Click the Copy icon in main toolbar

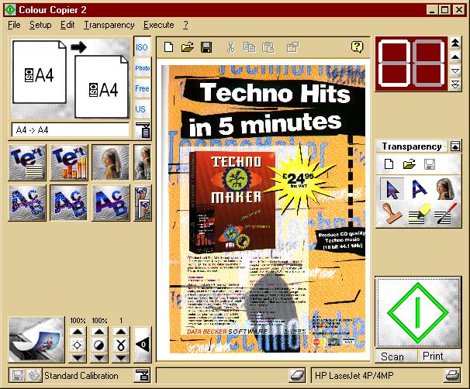pos(250,47)
